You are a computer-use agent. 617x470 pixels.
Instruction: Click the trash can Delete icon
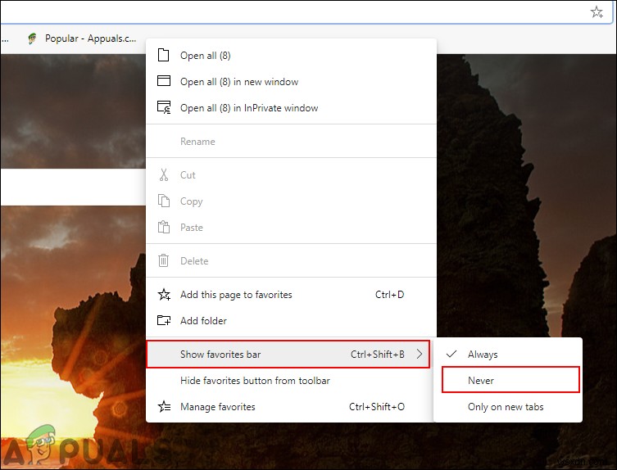click(x=164, y=260)
